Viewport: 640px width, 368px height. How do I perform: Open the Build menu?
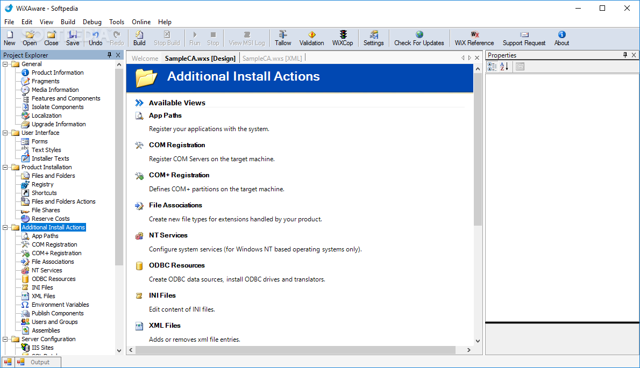coord(68,22)
